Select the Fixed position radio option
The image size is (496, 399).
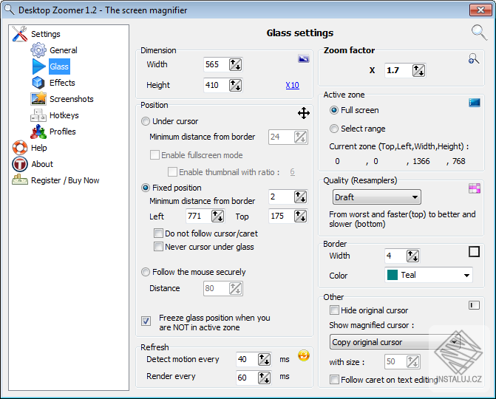tap(145, 188)
